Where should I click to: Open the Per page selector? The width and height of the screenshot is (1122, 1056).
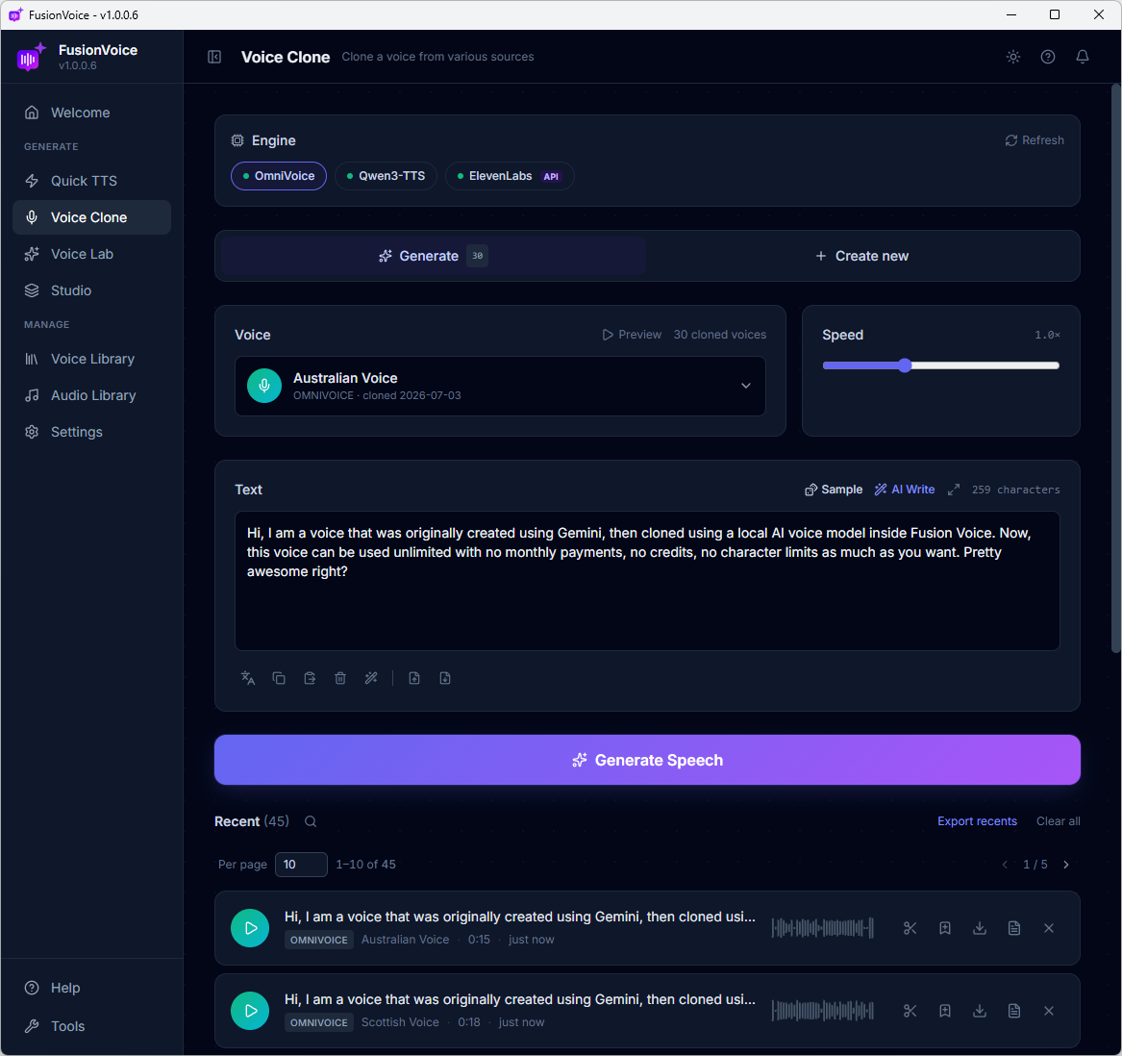[x=301, y=864]
